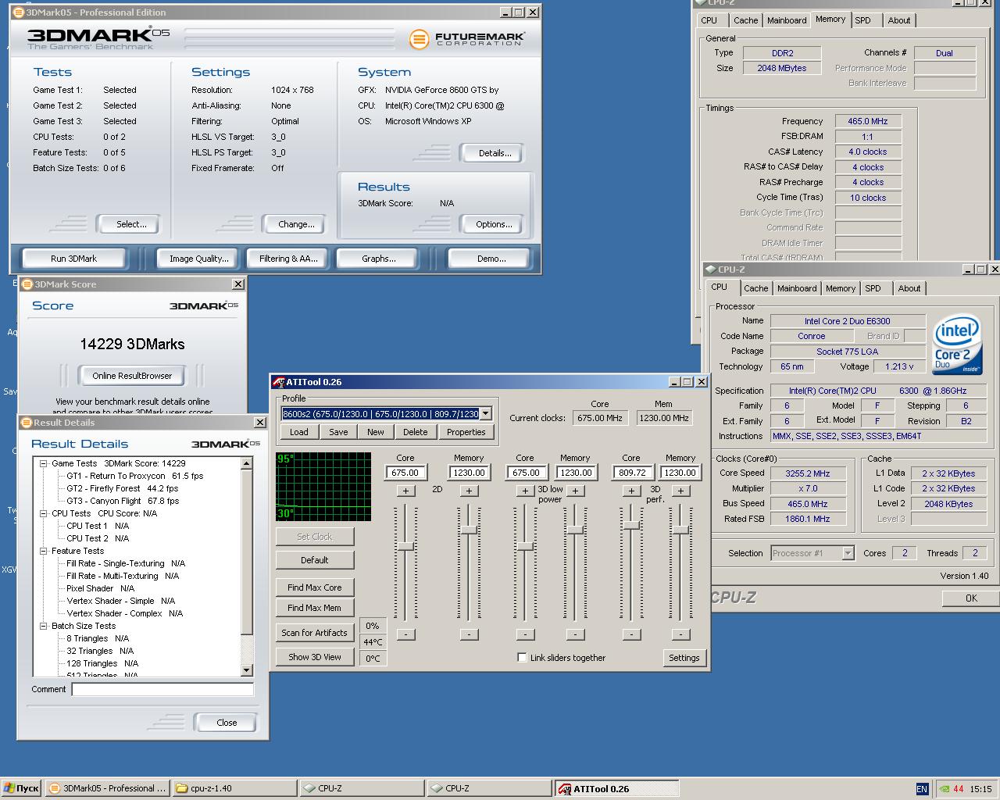This screenshot has width=1000, height=800.
Task: Click Result Details scrollbar up arrow
Action: (x=247, y=463)
